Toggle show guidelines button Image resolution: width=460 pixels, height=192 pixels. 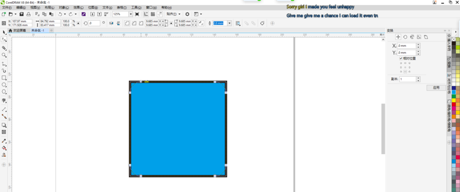coord(160,14)
